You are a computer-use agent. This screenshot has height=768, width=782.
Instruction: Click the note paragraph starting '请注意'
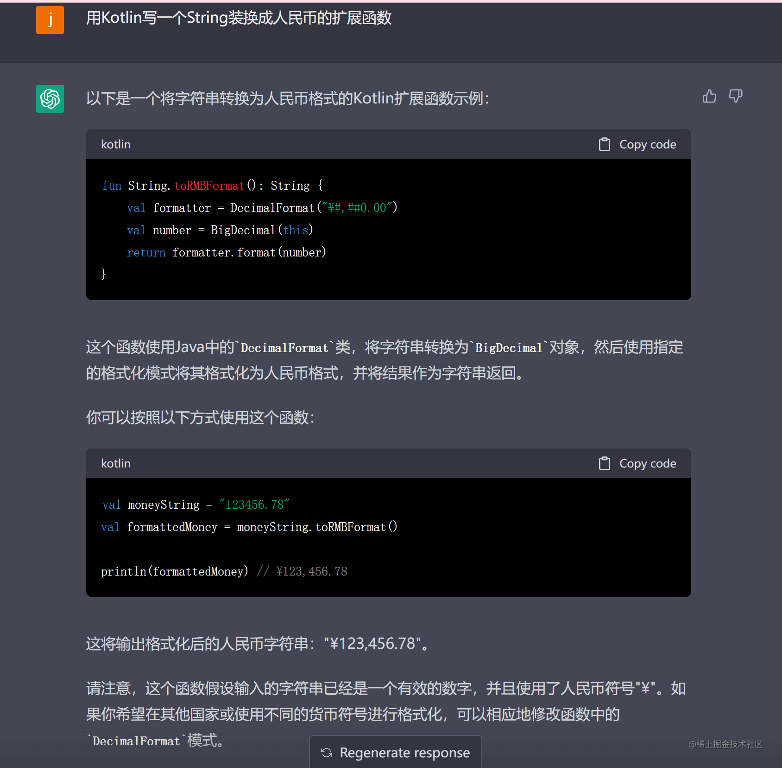pos(385,714)
